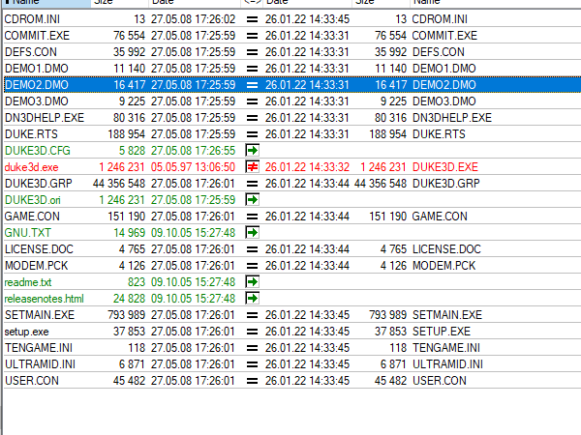The height and width of the screenshot is (435, 581).
Task: Select DUKE.RTS name in the right list
Action: pyautogui.click(x=439, y=134)
